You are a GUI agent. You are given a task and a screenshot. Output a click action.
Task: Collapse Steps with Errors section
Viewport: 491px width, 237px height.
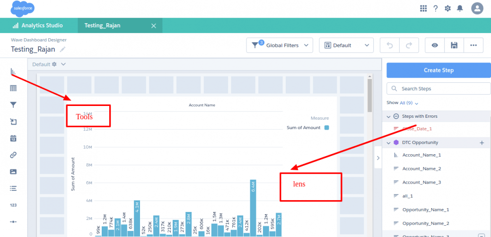(389, 116)
